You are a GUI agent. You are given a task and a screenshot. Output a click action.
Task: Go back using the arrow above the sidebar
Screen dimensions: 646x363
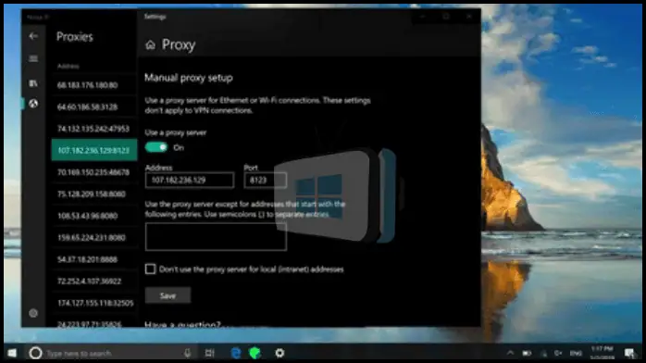coord(33,36)
